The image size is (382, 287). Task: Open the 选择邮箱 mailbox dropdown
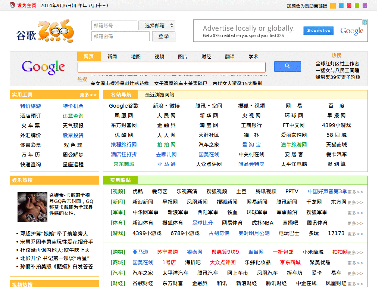pos(157,25)
